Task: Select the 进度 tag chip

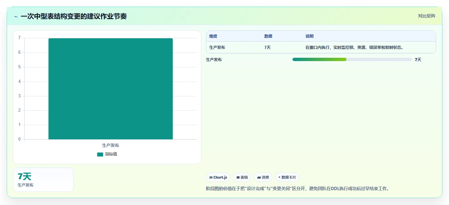Action: 263,177
